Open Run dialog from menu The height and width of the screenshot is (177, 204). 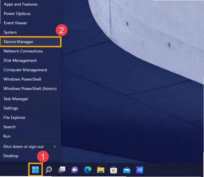[x=30, y=136]
